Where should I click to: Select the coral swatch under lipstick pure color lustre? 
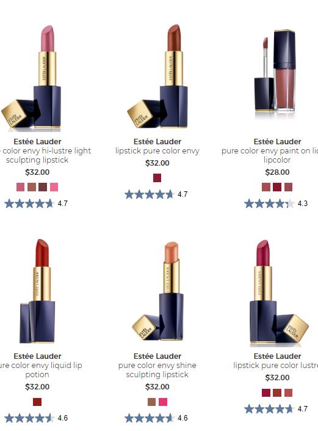288,393
